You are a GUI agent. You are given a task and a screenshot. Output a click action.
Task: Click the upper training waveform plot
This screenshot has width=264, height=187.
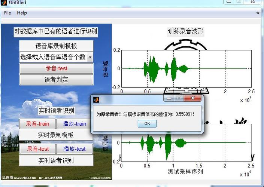tap(186, 68)
